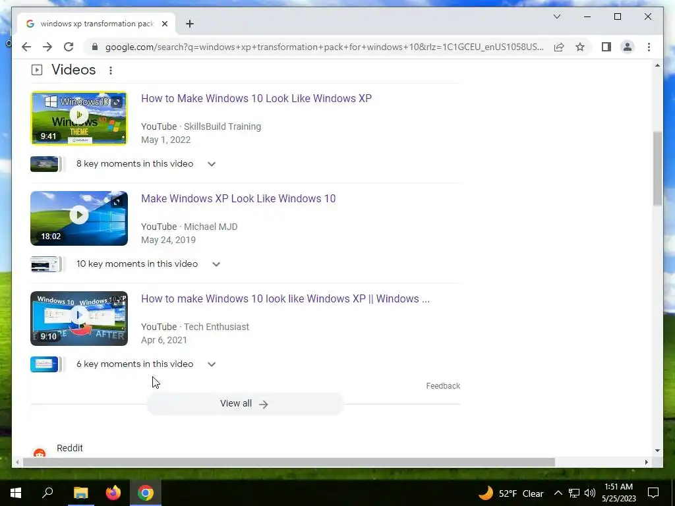Open How to Make Windows 10 Look Like Windows XP
675x506 pixels.
pos(256,98)
